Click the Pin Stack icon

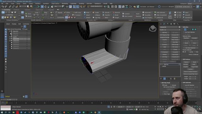click(x=161, y=79)
